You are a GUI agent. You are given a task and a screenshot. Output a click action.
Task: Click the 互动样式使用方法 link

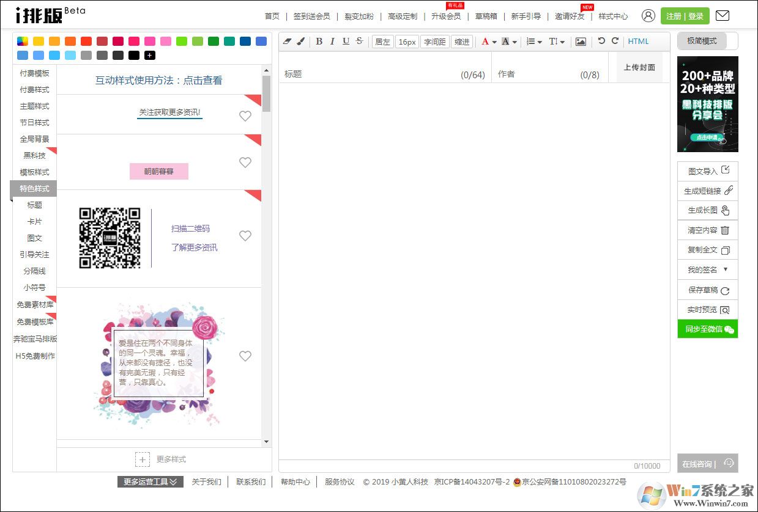(x=159, y=80)
